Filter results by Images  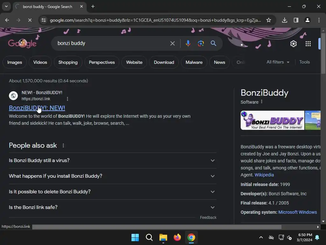(15, 62)
